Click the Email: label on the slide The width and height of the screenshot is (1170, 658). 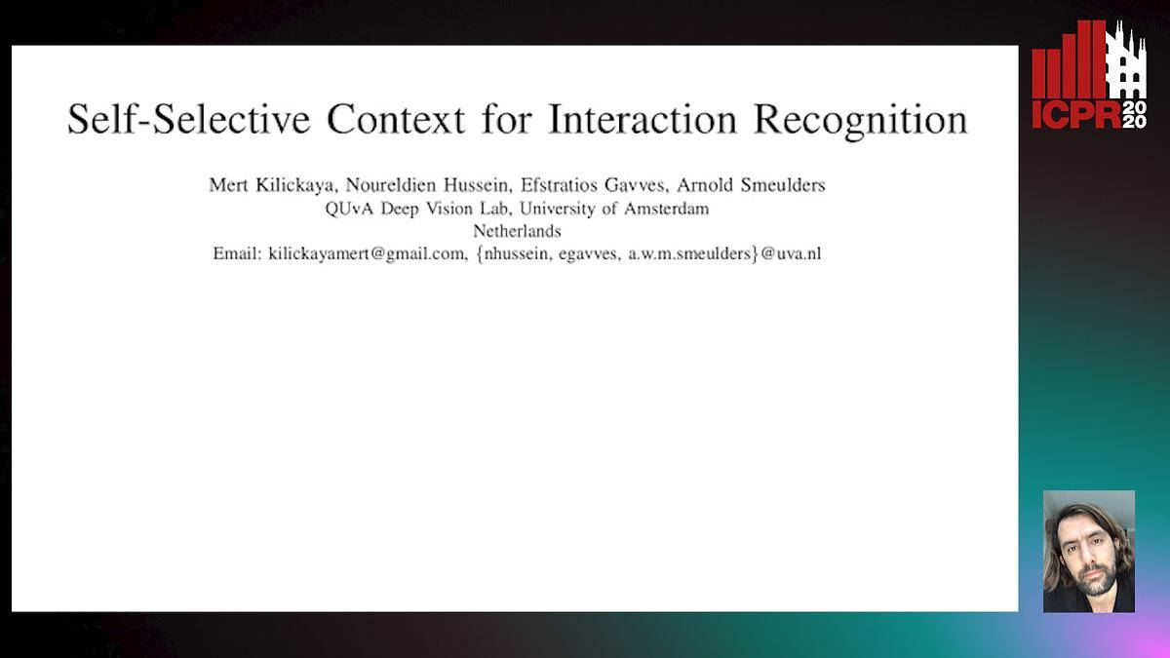(238, 255)
